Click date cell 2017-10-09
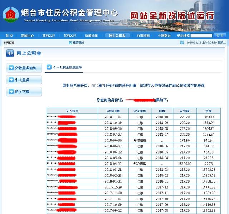The image size is (229, 214). pyautogui.click(x=113, y=205)
